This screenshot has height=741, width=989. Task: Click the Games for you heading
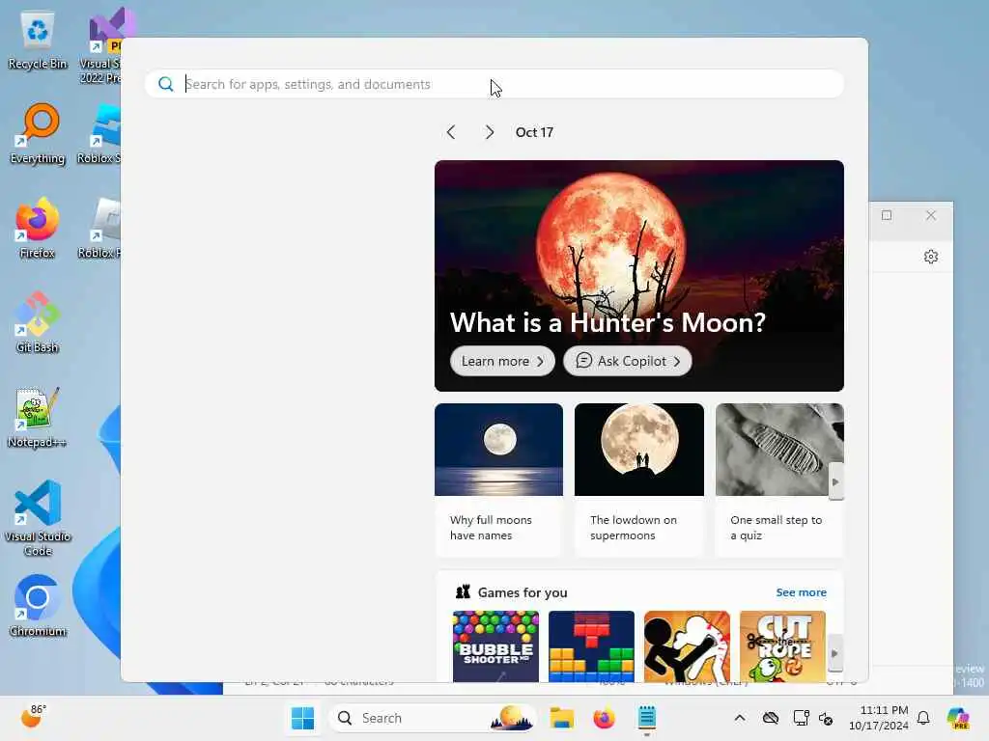(x=523, y=592)
